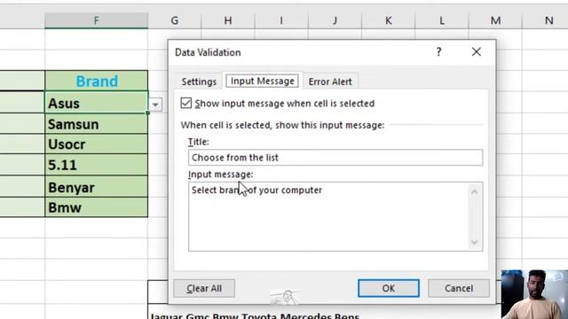Click the Clear All button

coord(204,288)
